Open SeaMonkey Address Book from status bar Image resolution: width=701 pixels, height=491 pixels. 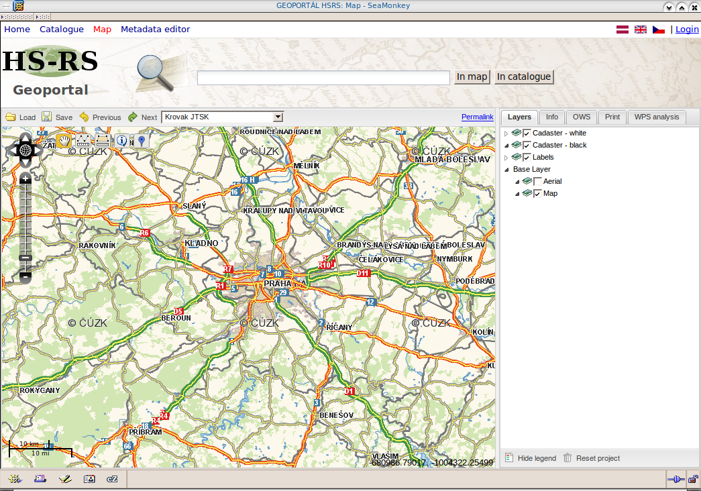[89, 479]
